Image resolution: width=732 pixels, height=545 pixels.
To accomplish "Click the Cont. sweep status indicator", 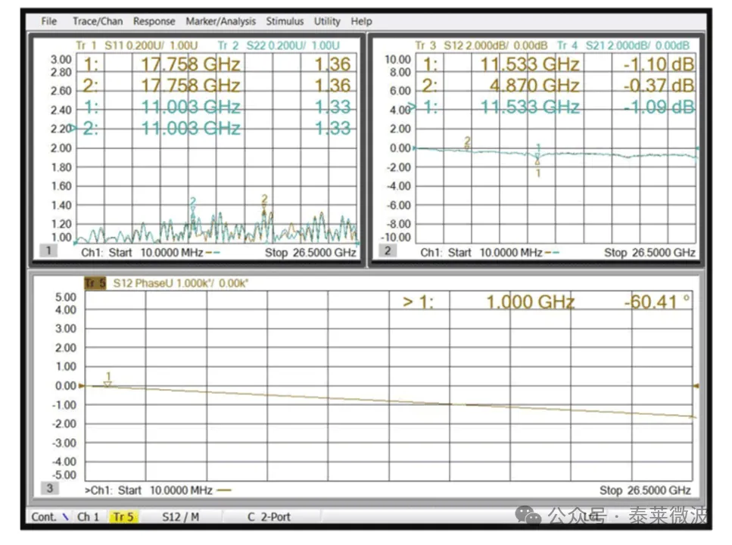I will [44, 516].
